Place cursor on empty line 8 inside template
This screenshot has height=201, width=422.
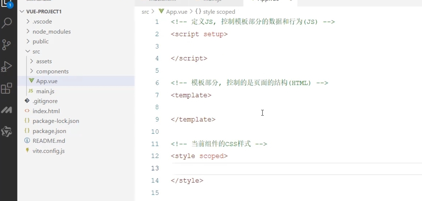pyautogui.click(x=296, y=107)
